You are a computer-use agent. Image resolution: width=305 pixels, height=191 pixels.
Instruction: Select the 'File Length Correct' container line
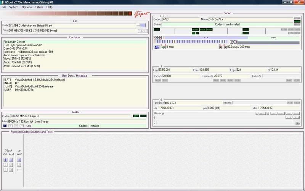click(75, 42)
